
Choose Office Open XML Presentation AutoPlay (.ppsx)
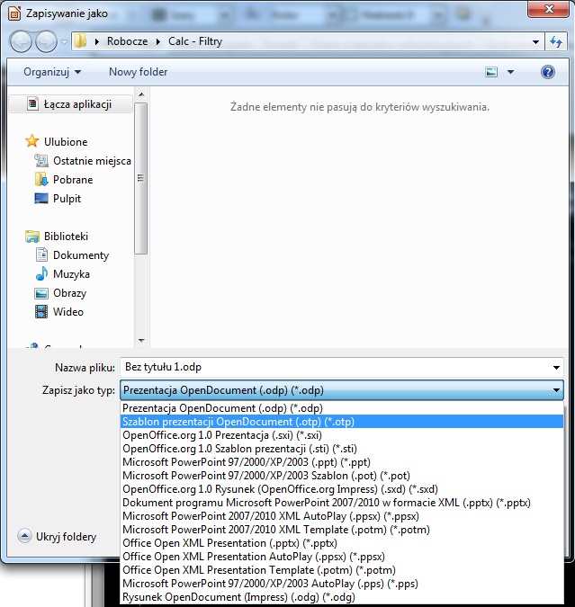coord(342,557)
